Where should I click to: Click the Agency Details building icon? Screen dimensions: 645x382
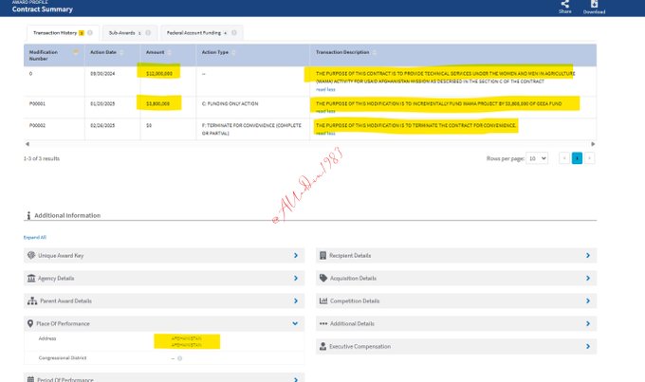pos(31,278)
